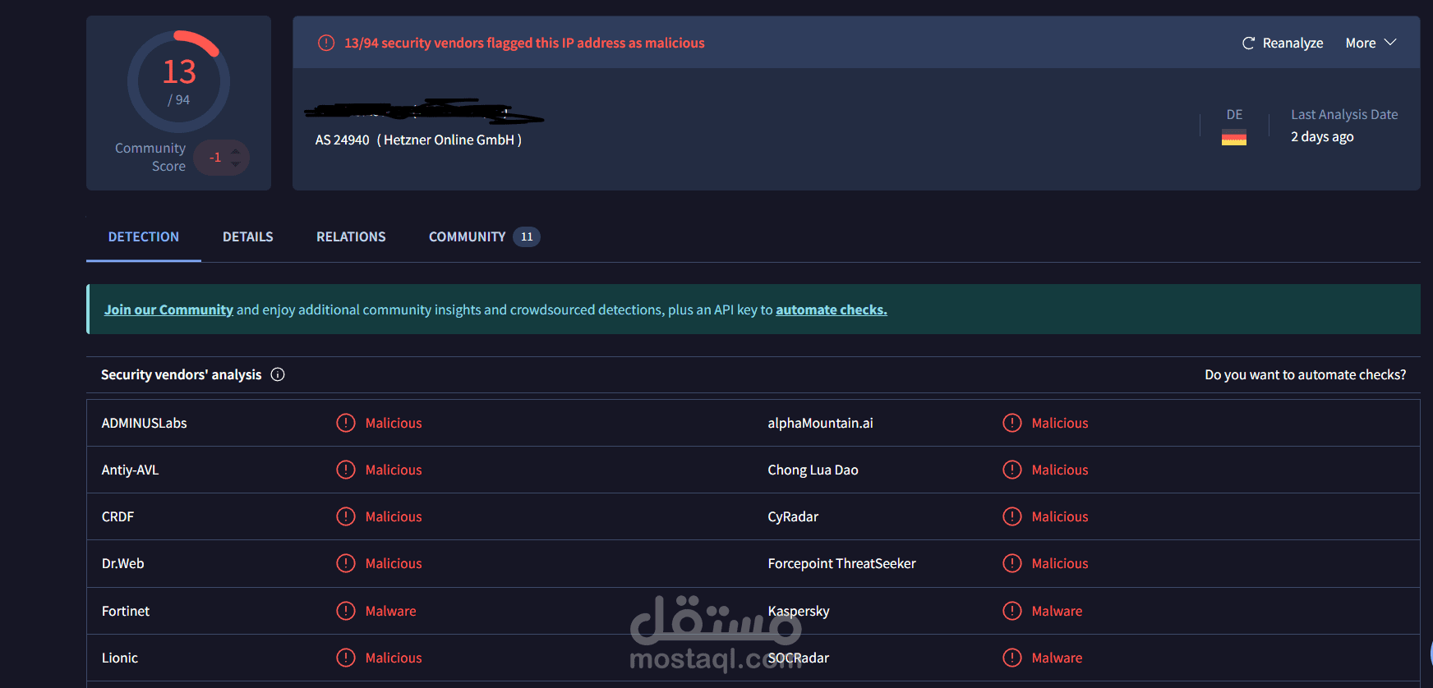The image size is (1433, 688).
Task: Select the Forcepoint ThreatSeeker vendor name
Action: (x=841, y=563)
